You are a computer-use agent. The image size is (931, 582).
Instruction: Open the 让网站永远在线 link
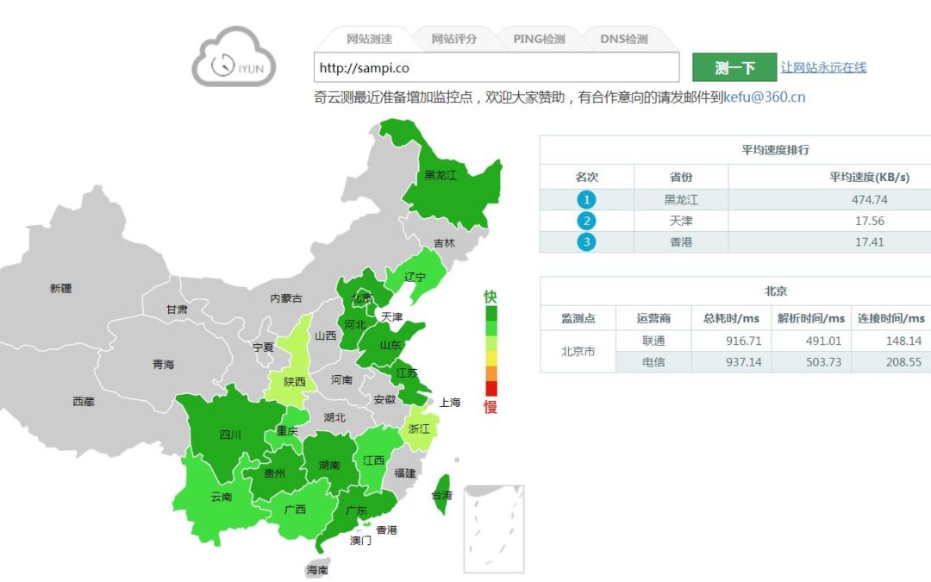pyautogui.click(x=823, y=67)
